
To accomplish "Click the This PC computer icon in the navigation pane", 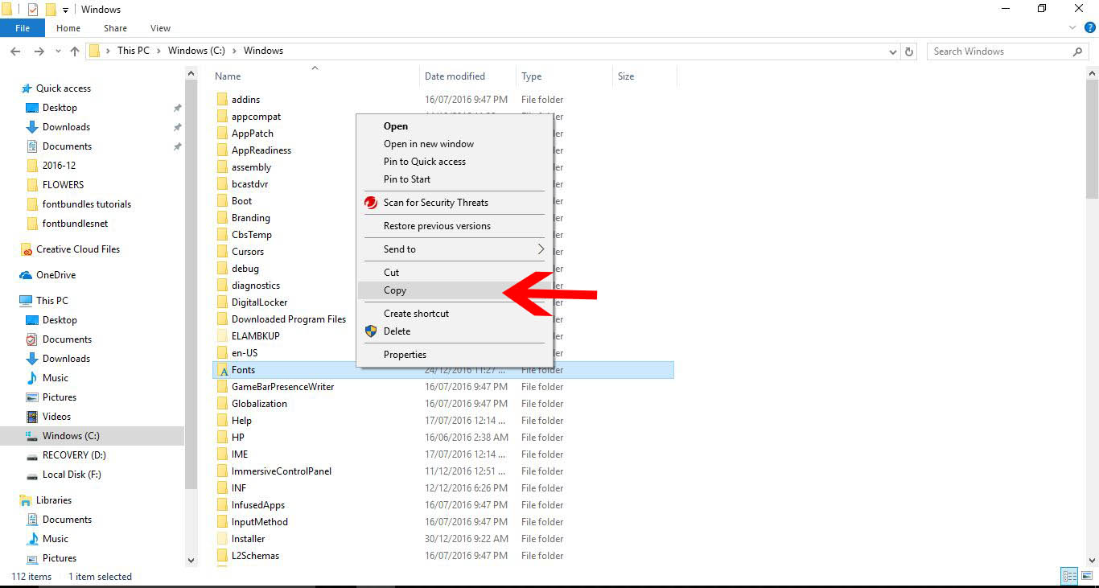I will point(26,301).
